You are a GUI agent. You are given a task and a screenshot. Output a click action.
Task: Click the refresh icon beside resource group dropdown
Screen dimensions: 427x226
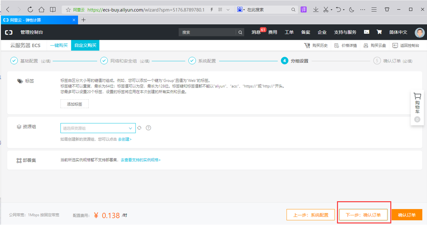(139, 128)
